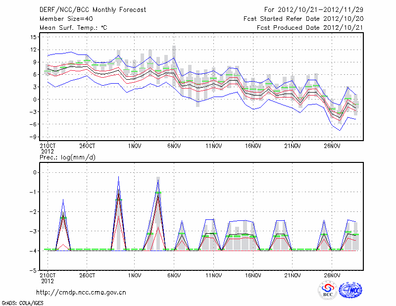Click the 15 label on temperature y-axis
Image resolution: width=396 pixels, height=306 pixels.
point(34,37)
